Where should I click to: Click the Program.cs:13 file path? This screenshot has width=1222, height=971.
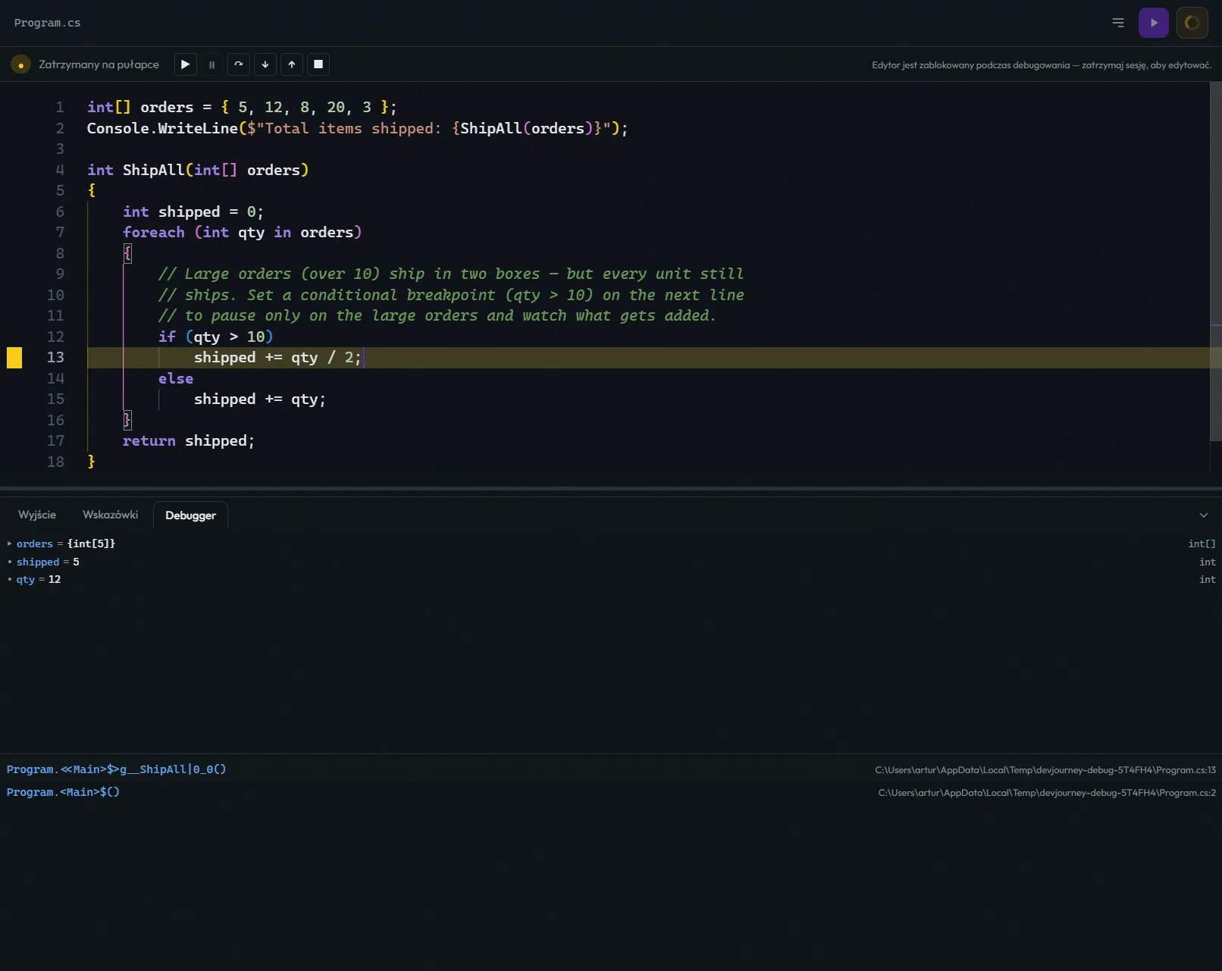point(1045,770)
